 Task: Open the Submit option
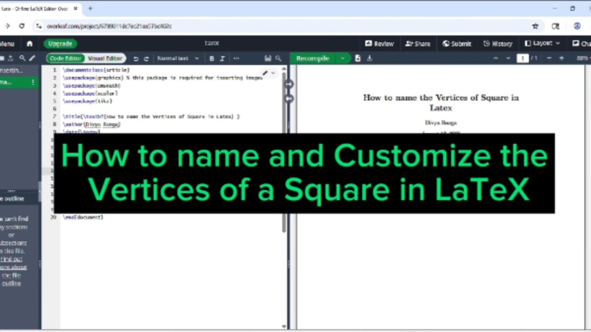457,44
